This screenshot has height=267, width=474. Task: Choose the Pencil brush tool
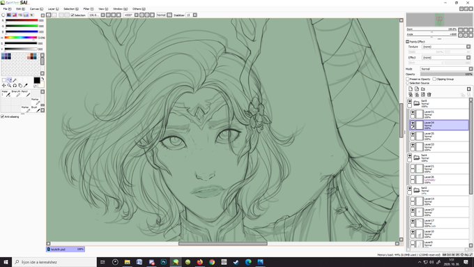(x=25, y=93)
